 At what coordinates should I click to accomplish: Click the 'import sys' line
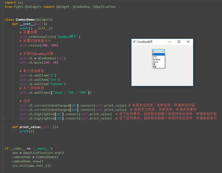[x=14, y=2]
